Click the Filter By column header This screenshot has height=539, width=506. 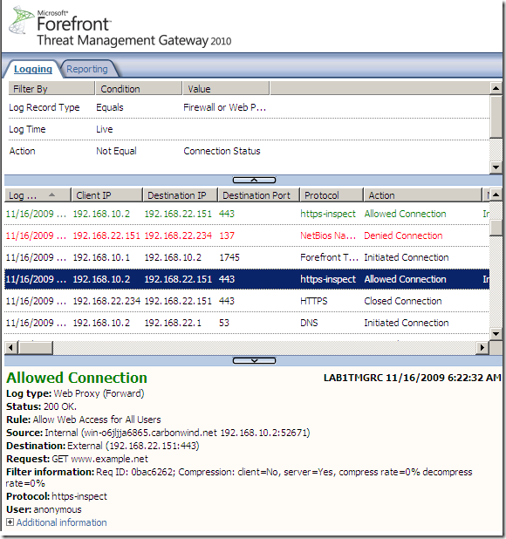51,88
